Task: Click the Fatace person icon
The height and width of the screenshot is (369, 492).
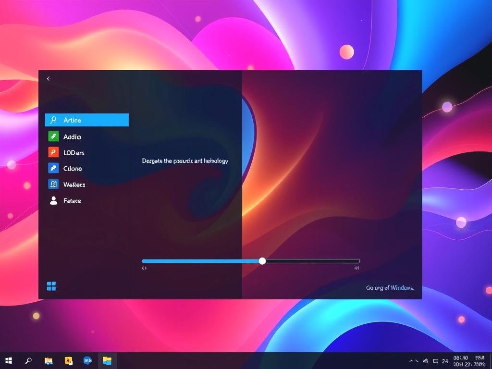Action: click(x=53, y=201)
